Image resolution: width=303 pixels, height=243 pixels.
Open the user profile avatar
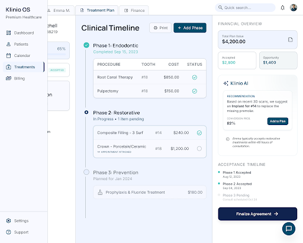pos(294,8)
